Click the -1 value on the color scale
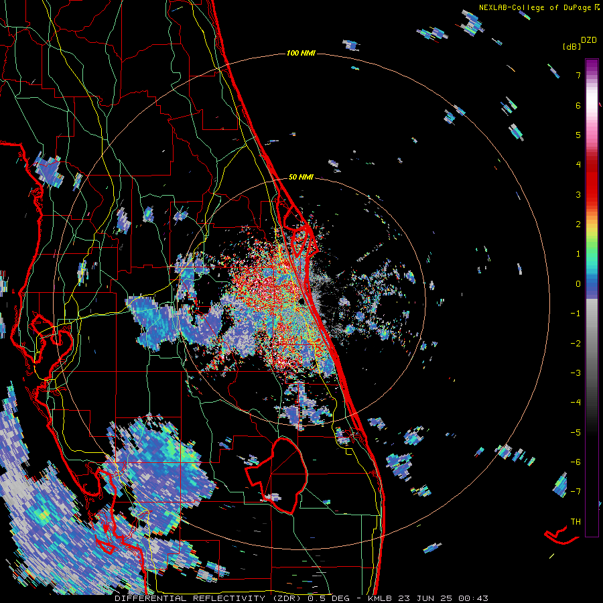The height and width of the screenshot is (603, 603). point(576,314)
